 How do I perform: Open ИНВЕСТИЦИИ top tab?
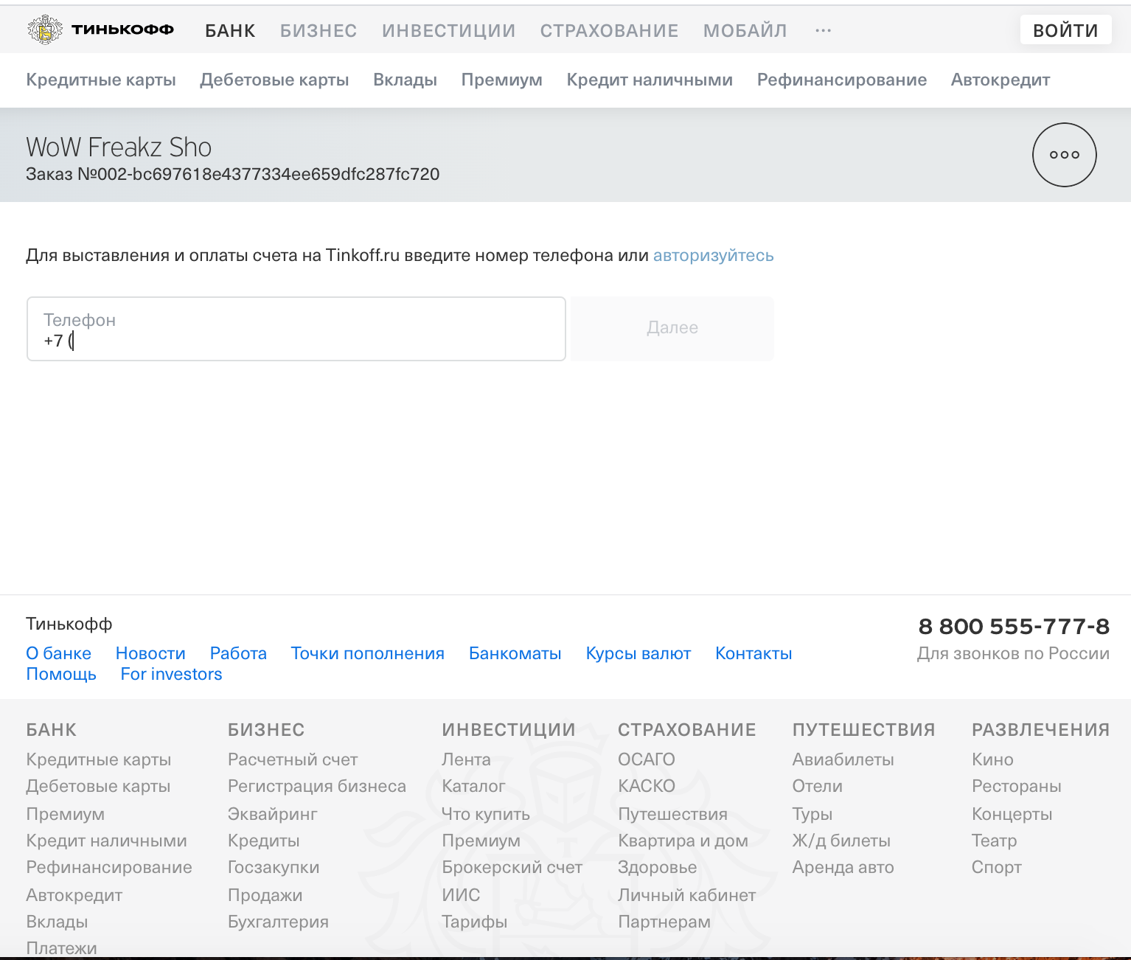(449, 30)
